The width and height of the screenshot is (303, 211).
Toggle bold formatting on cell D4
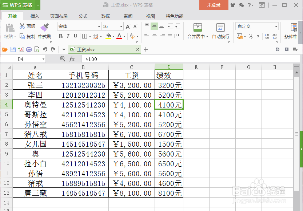point(61,36)
